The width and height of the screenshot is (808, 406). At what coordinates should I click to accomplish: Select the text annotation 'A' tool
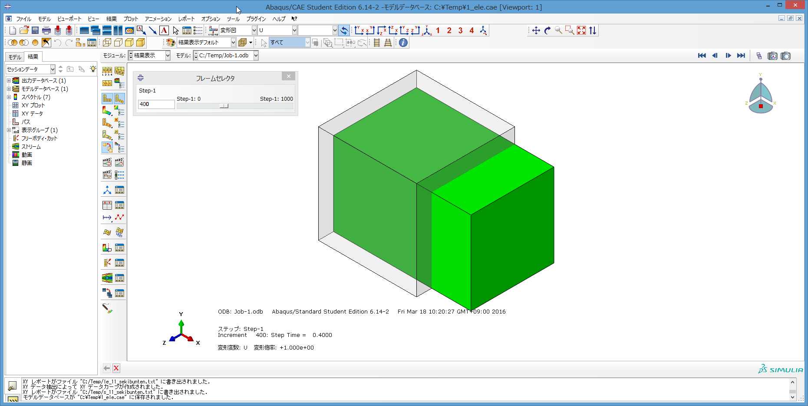pos(164,30)
